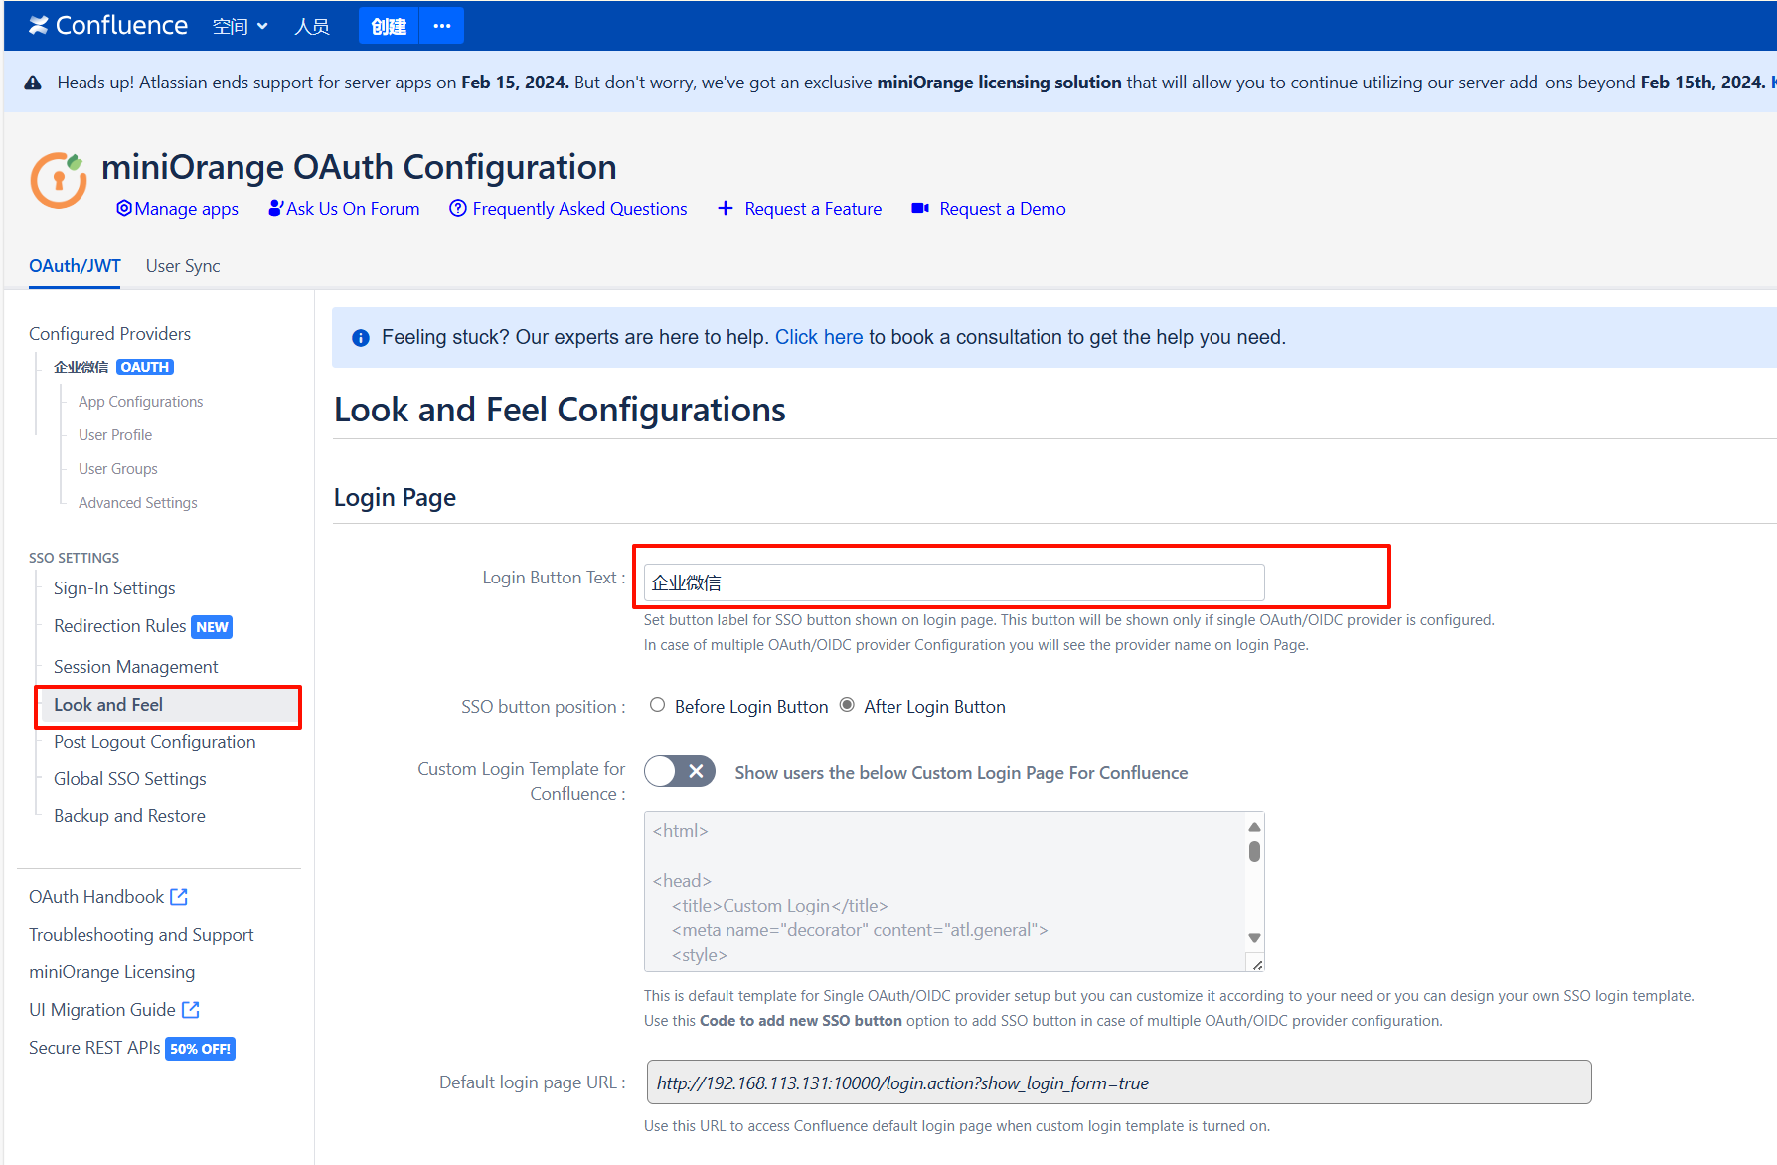Open the UI Migration Guide link
Image resolution: width=1777 pixels, height=1165 pixels.
tap(101, 1010)
